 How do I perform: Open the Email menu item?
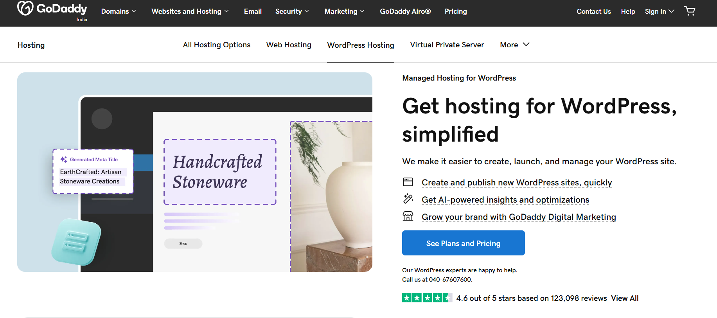click(253, 11)
